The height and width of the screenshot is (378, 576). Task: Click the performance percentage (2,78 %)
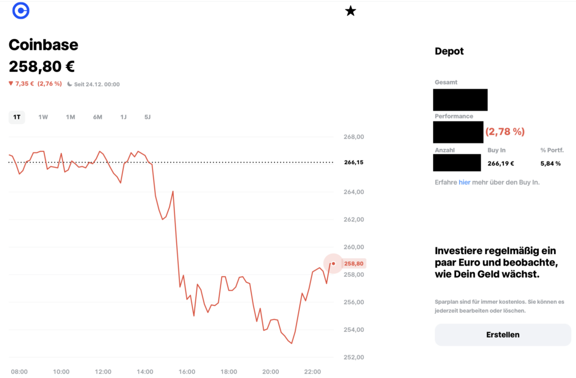pyautogui.click(x=505, y=132)
